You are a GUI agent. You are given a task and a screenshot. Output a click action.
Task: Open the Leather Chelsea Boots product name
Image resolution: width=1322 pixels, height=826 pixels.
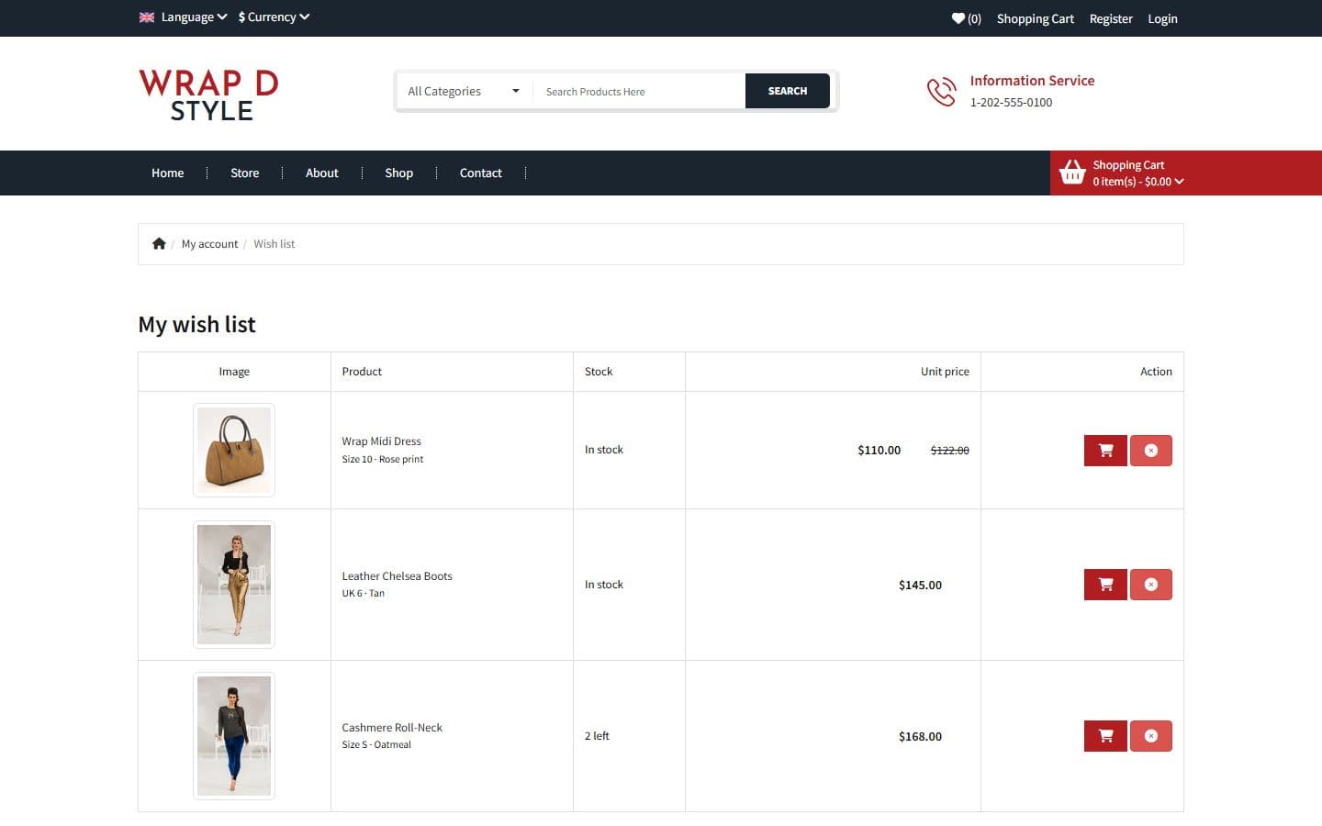click(398, 576)
